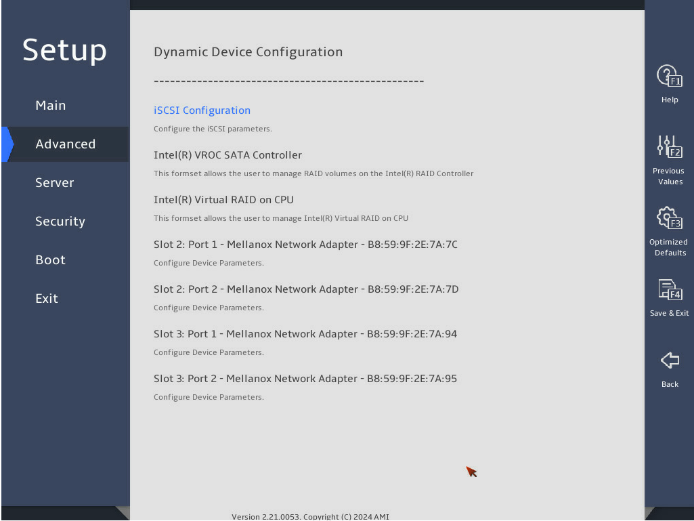Click the Version 2.21.0053 copyright text
This screenshot has width=694, height=521.
(310, 516)
